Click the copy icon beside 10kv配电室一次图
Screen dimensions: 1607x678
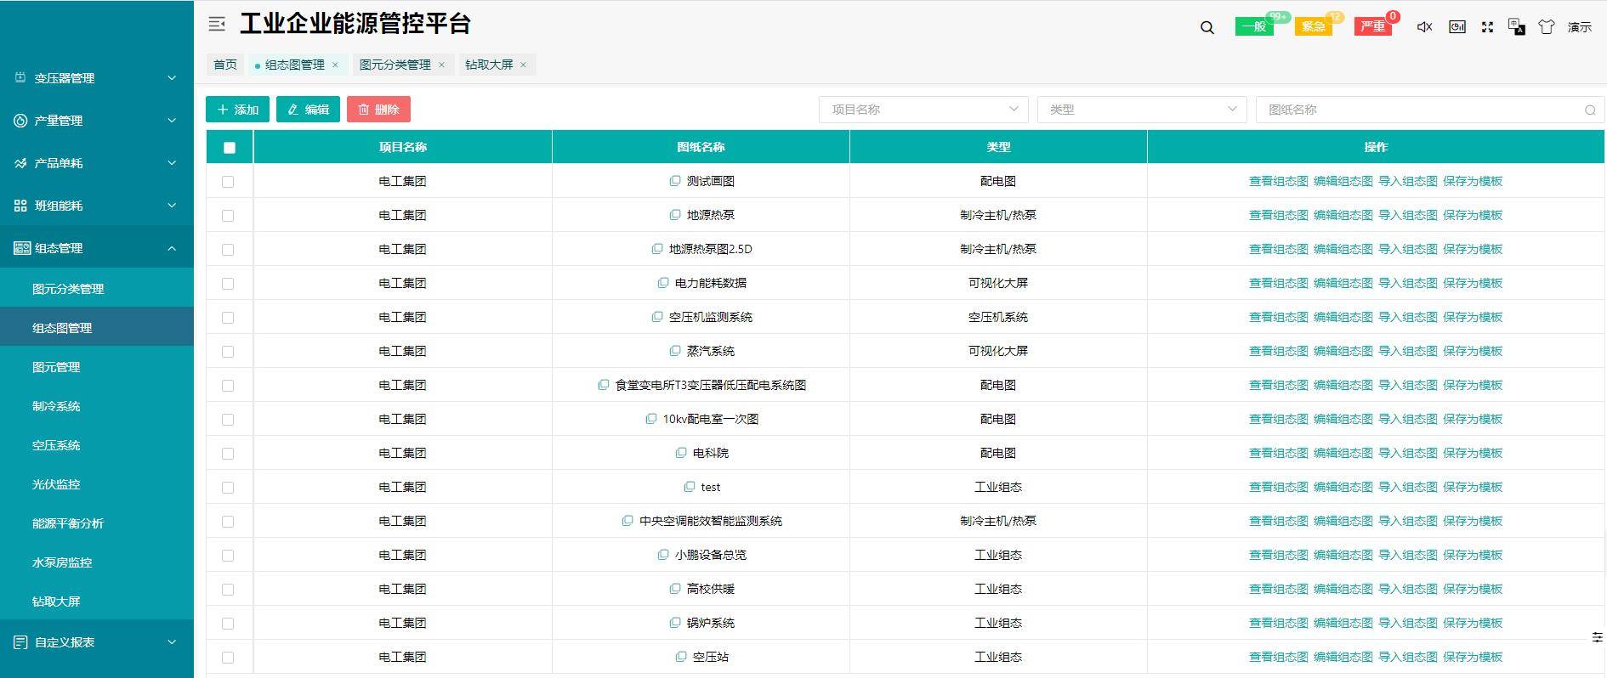click(x=651, y=419)
